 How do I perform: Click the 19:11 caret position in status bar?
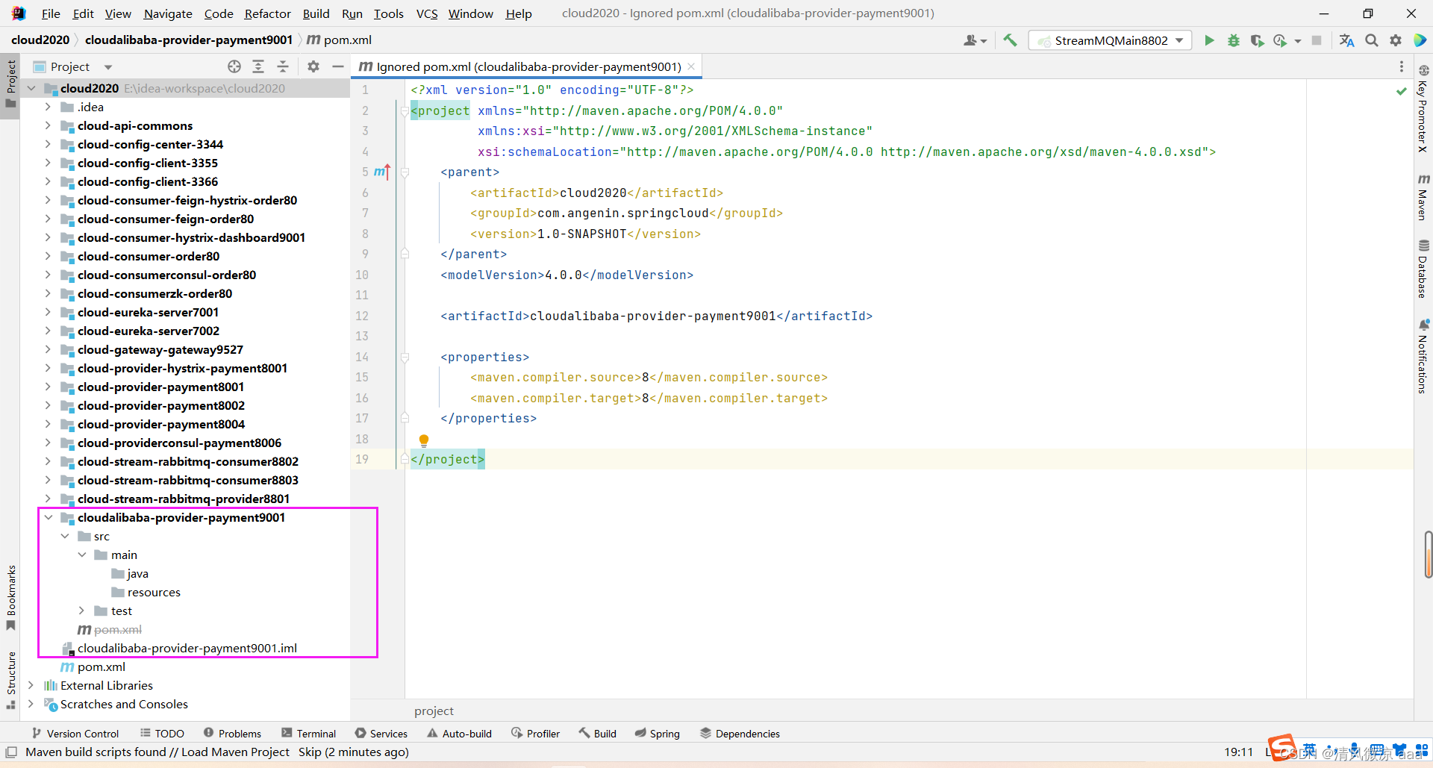[x=1238, y=752]
